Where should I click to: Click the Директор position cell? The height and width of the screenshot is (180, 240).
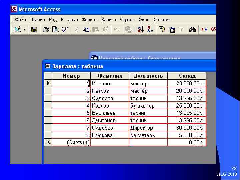tap(148, 128)
